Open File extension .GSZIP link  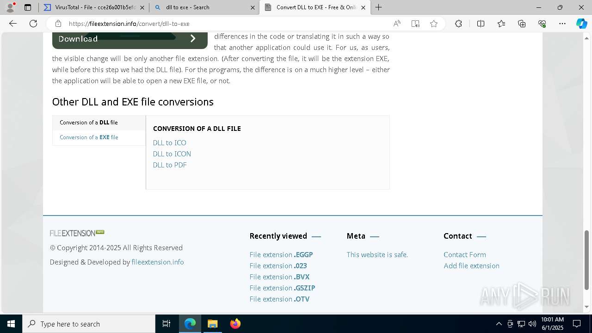pyautogui.click(x=282, y=288)
